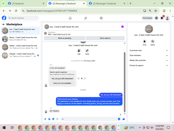
Task: Bookmark this page with the star icon
Action: pos(156,11)
